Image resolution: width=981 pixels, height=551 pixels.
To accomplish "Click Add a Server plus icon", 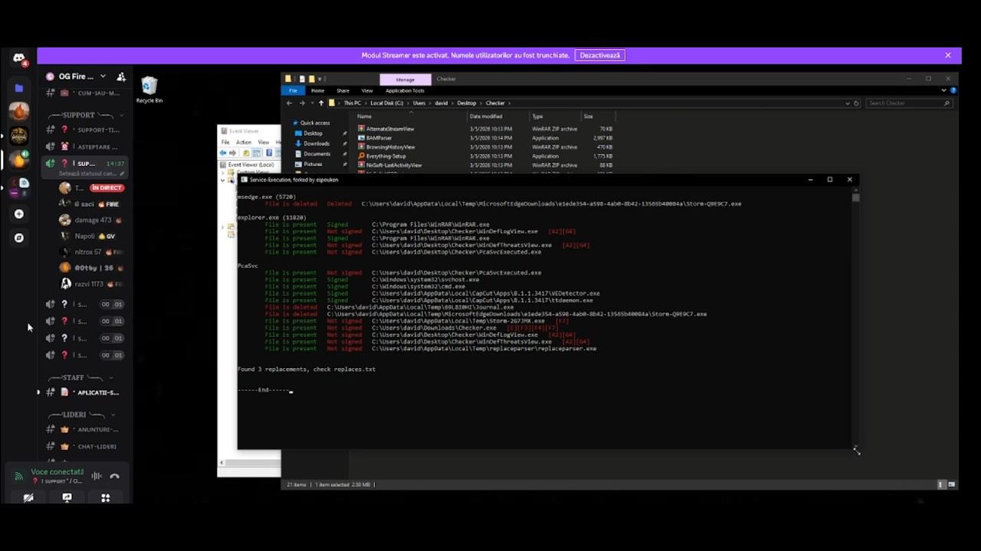I will pyautogui.click(x=19, y=214).
